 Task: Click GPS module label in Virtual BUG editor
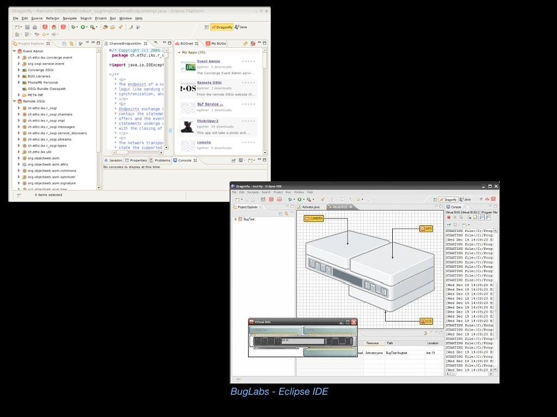(426, 229)
